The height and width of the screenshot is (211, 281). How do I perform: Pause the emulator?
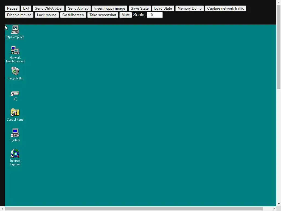click(12, 9)
